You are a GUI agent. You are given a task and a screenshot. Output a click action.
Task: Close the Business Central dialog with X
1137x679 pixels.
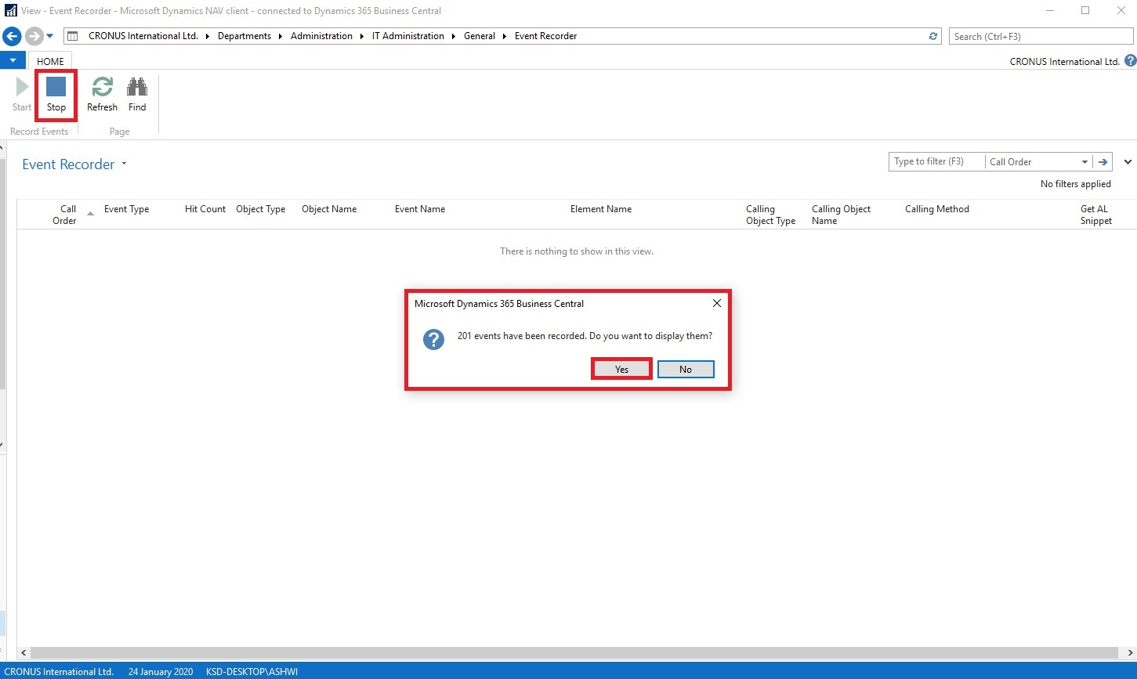716,303
